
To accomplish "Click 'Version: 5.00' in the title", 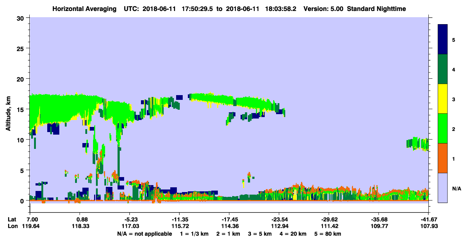I will click(x=323, y=9).
